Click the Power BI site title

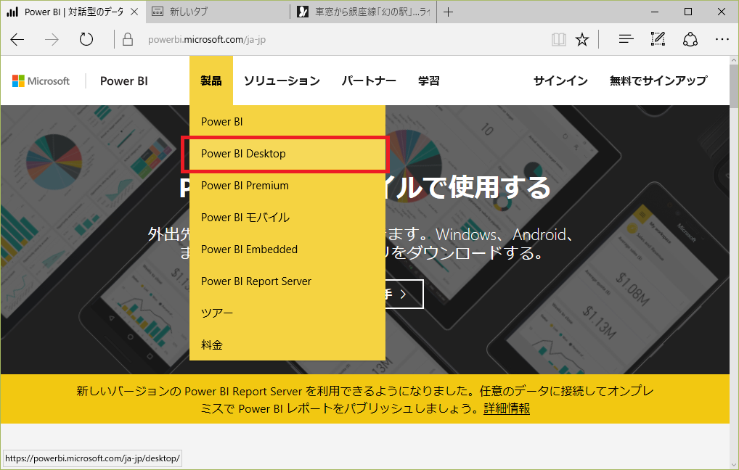tap(124, 81)
